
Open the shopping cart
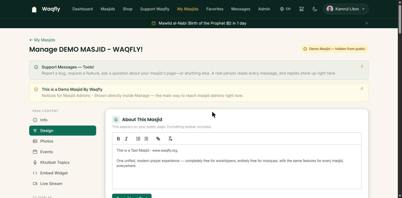301,9
